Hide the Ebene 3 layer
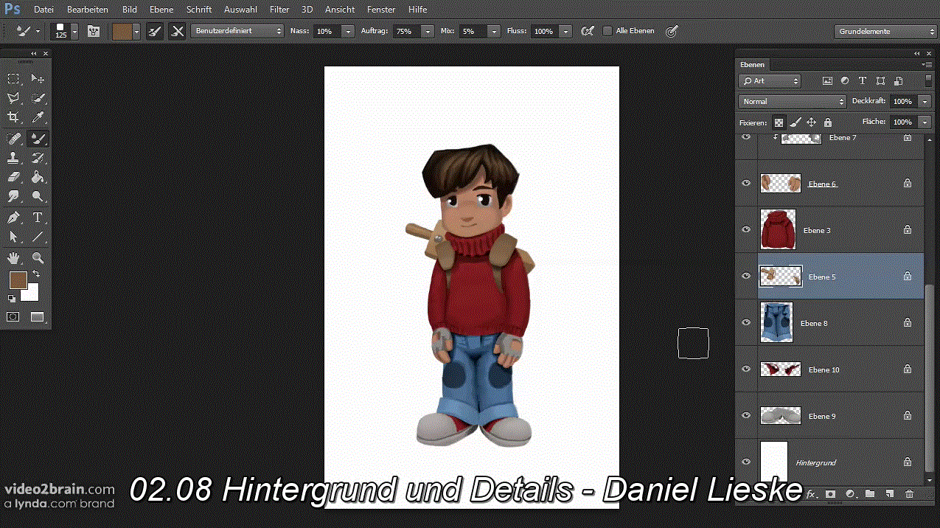The image size is (940, 528). pos(746,229)
